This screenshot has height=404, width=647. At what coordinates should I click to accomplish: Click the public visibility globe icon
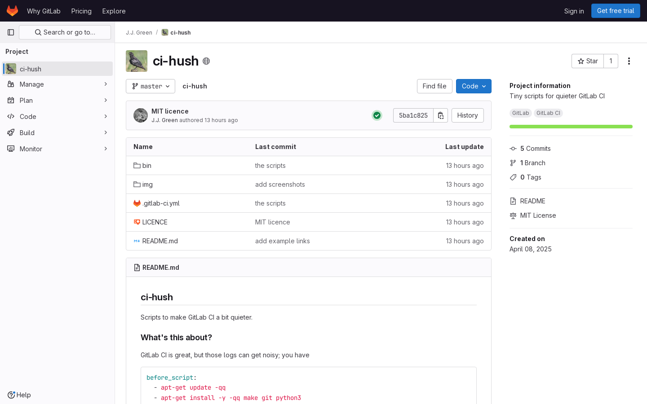206,61
